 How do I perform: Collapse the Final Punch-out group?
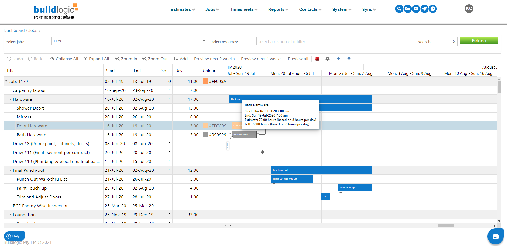[10, 170]
